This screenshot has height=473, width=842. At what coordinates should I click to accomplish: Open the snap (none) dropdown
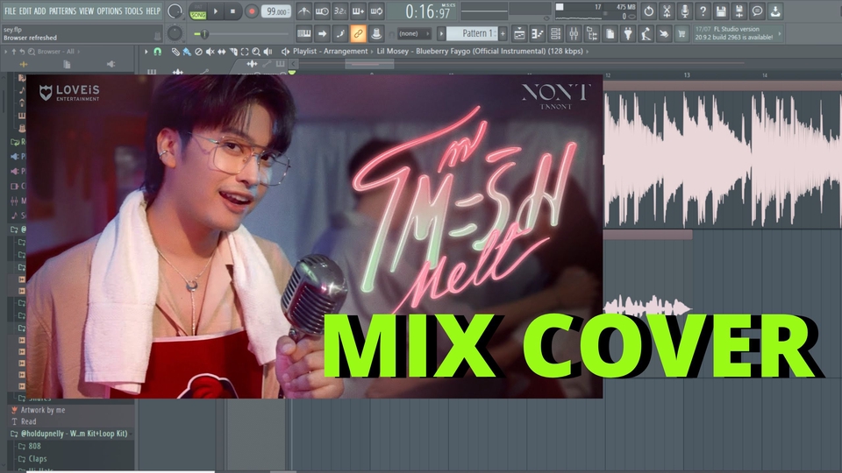point(413,34)
